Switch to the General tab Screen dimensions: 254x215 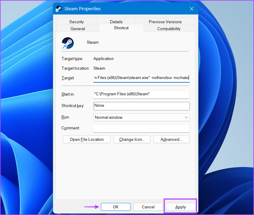coord(78,29)
